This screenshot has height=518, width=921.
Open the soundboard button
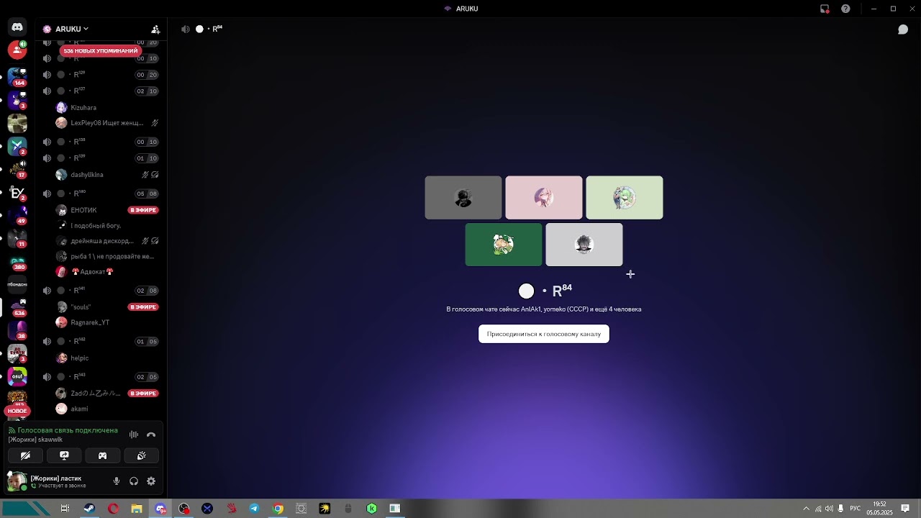tap(142, 455)
